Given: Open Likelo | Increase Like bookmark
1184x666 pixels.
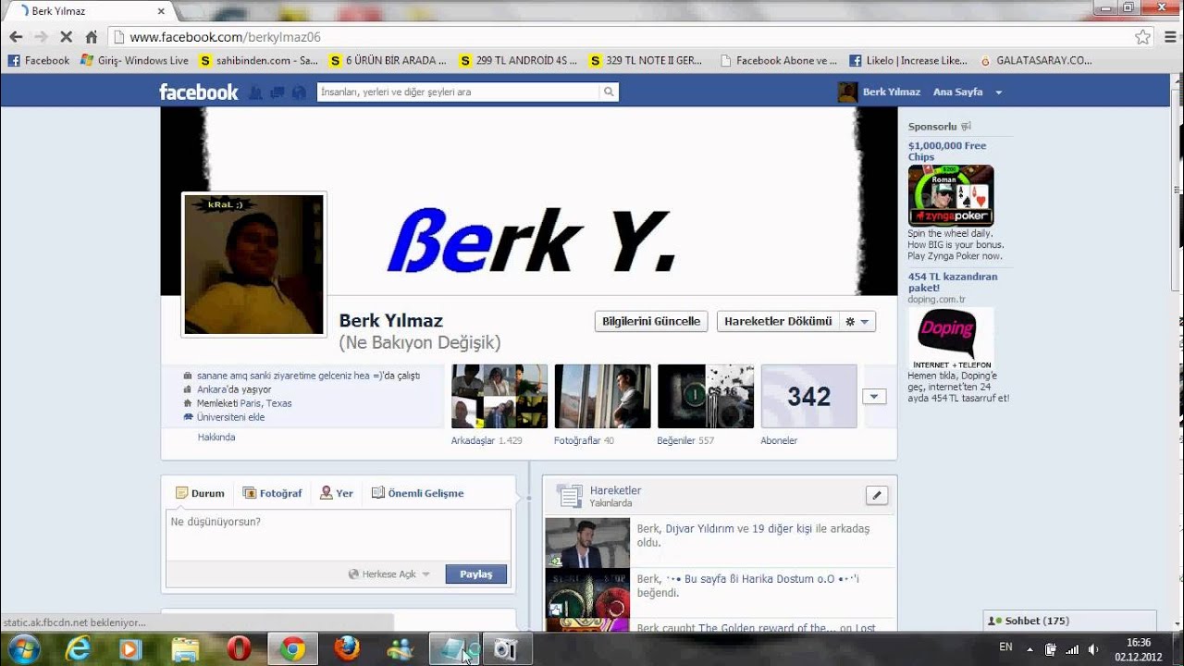Looking at the screenshot, I should pos(908,60).
